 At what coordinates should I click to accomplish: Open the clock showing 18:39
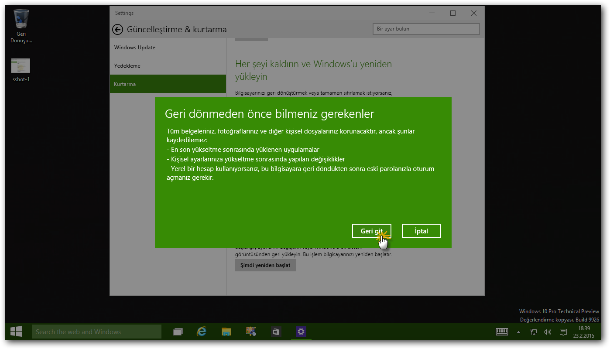pos(584,332)
